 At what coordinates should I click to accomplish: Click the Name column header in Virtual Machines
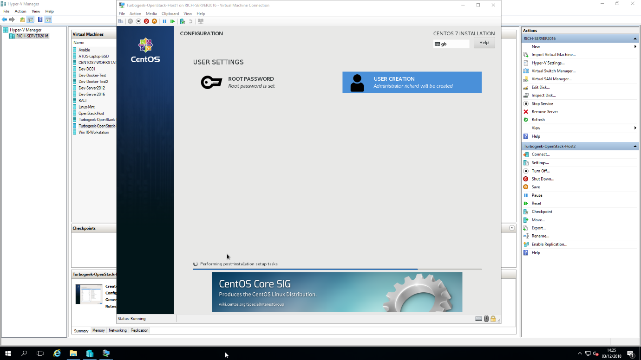click(x=79, y=43)
